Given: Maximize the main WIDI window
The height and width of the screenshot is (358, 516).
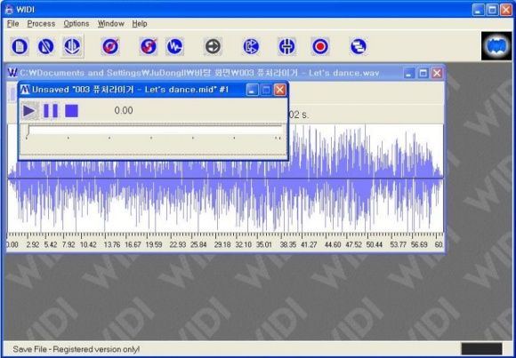Looking at the screenshot, I should pos(492,10).
